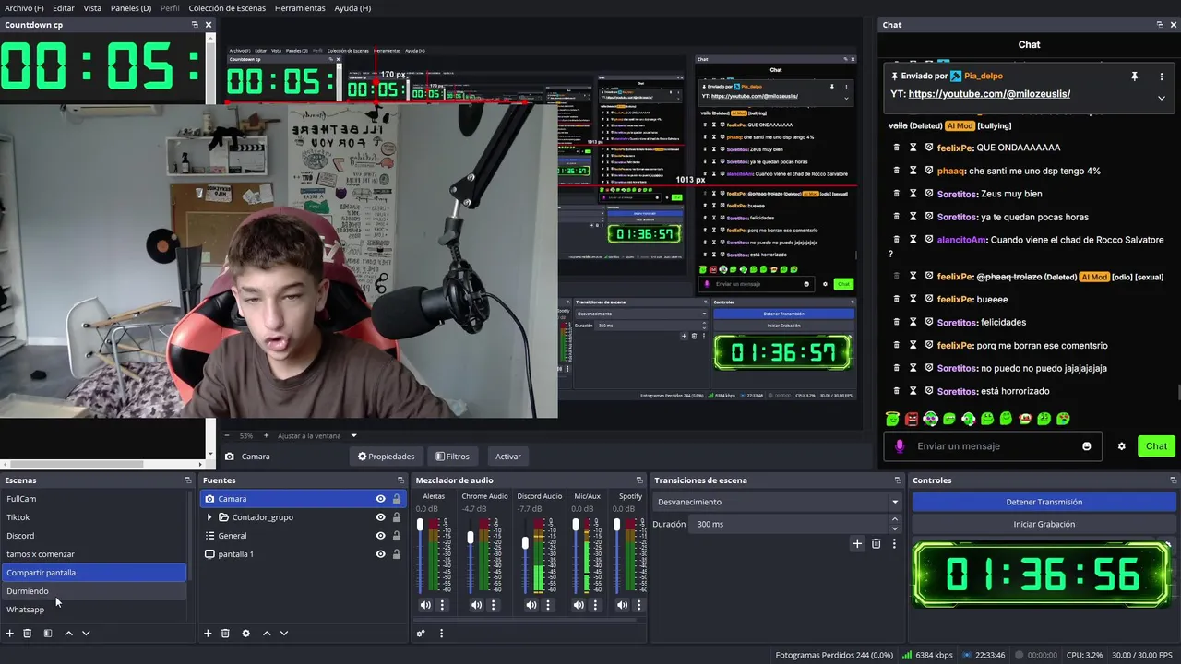
Task: Open Propiedades for the Camara source
Action: coord(386,456)
